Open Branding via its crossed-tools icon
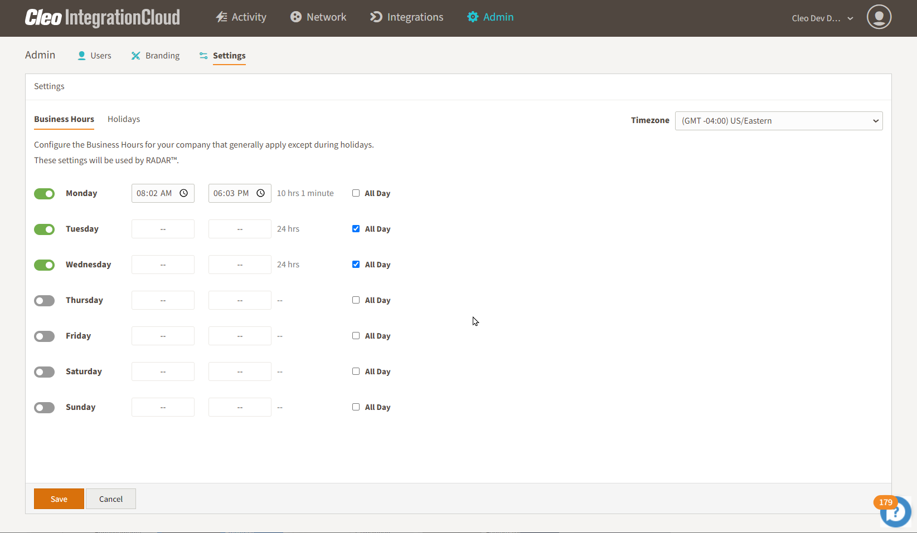917x533 pixels. (x=135, y=56)
